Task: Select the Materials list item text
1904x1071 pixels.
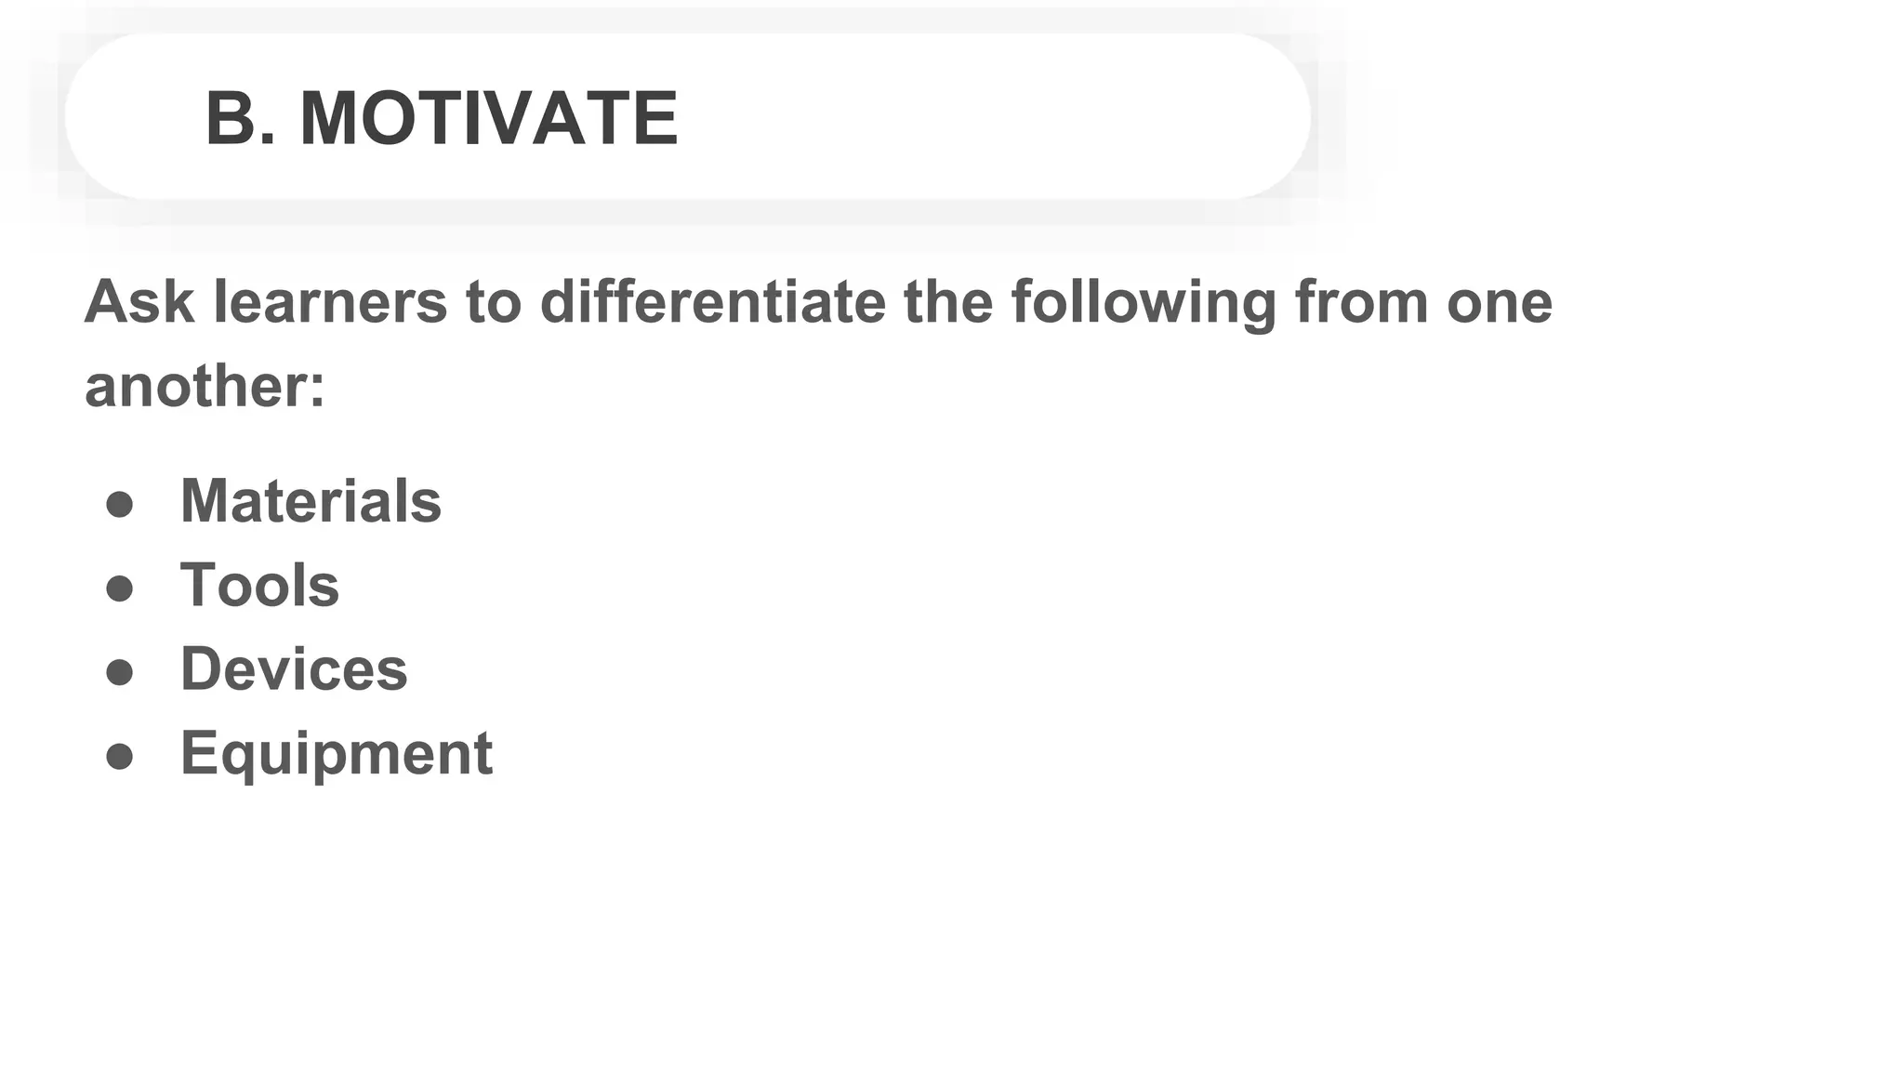Action: (x=311, y=501)
